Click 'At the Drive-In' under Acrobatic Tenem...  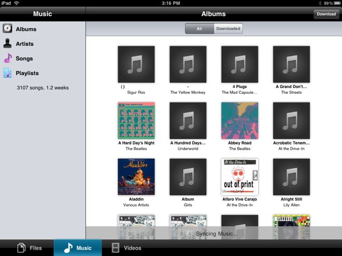291,149
